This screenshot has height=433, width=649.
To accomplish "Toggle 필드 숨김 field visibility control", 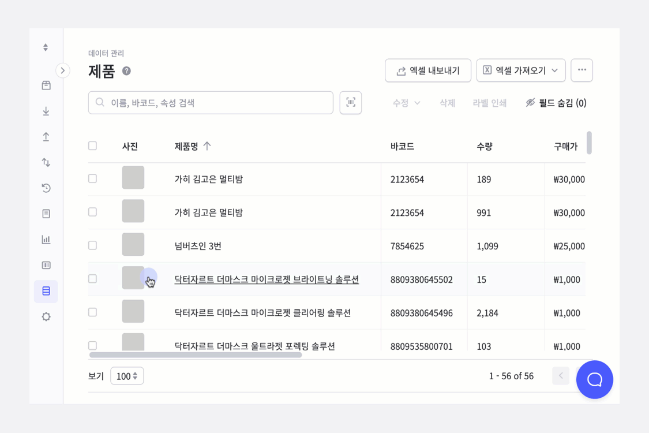I will pos(556,102).
